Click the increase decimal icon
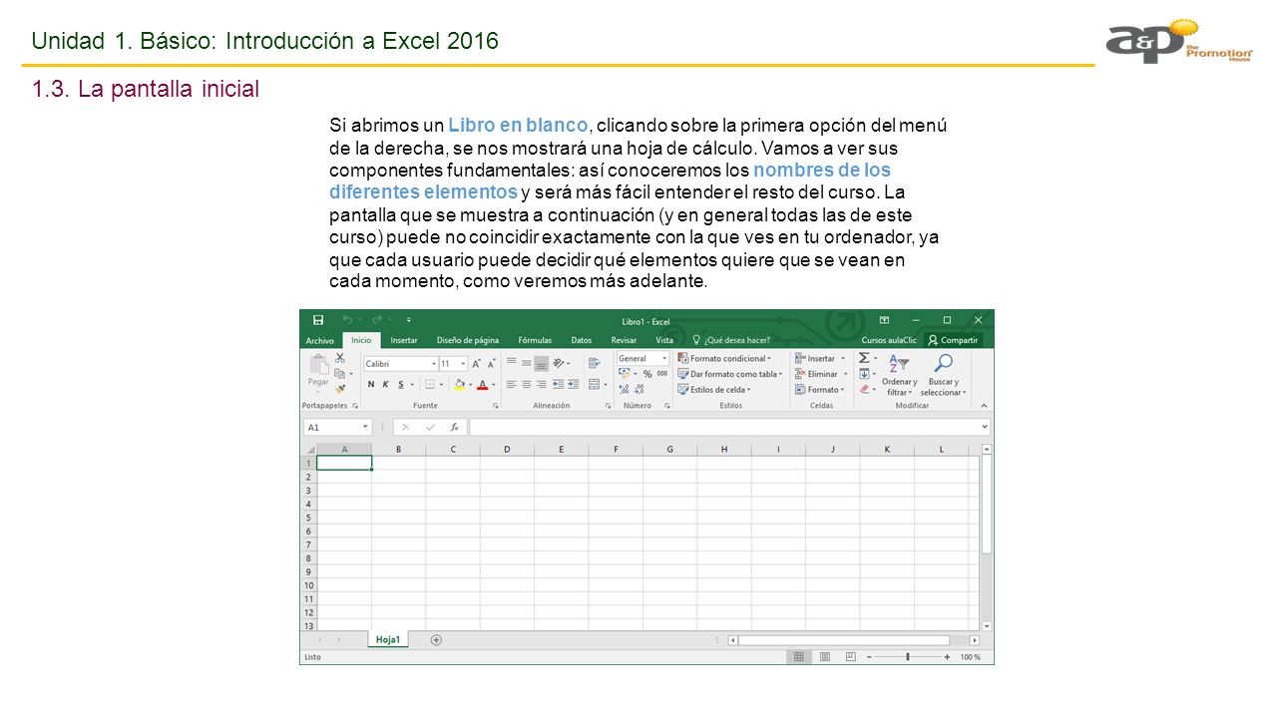 625,390
